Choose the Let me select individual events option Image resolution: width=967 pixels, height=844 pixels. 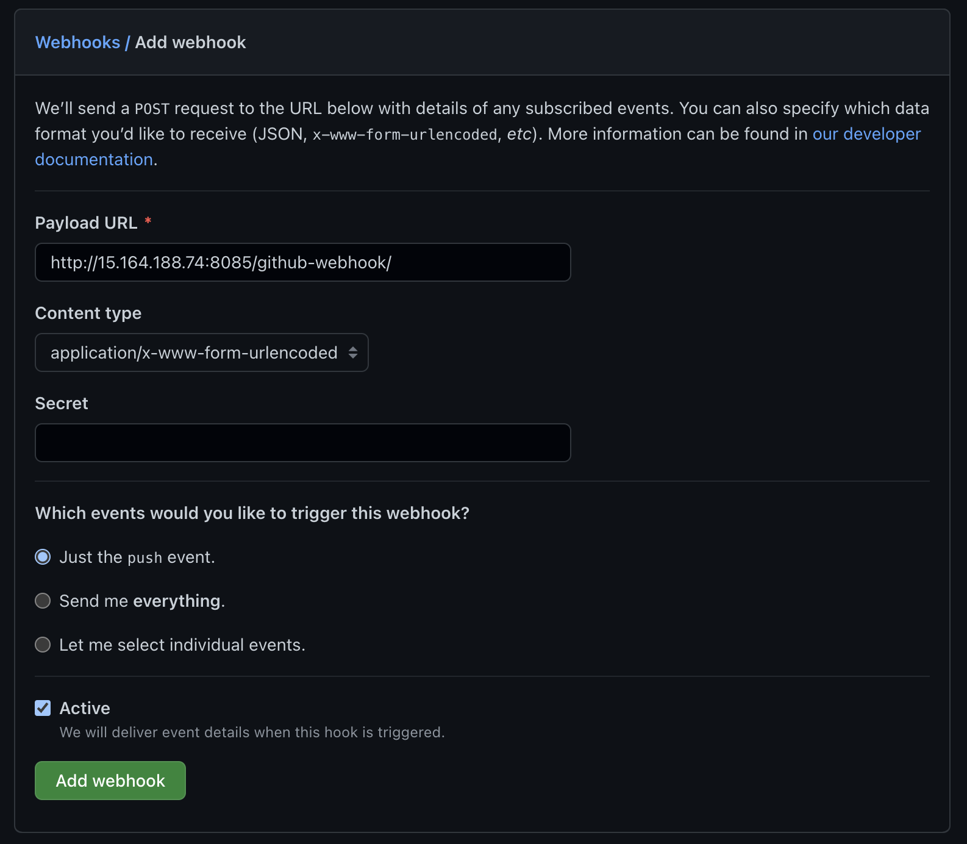(x=43, y=645)
